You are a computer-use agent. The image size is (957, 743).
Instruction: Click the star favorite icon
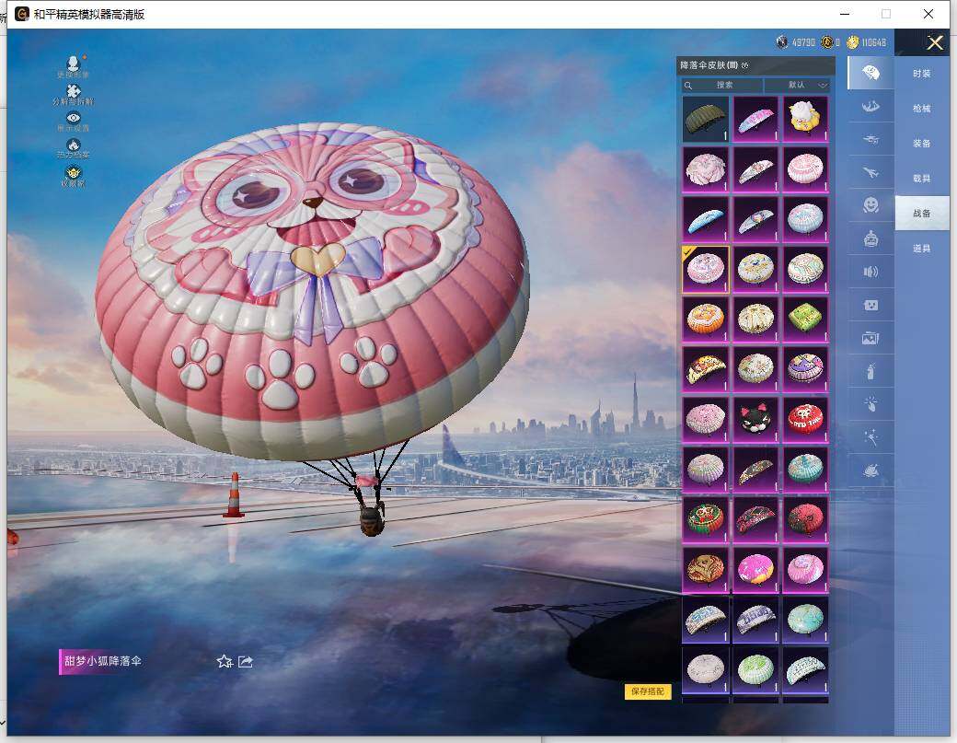point(225,661)
